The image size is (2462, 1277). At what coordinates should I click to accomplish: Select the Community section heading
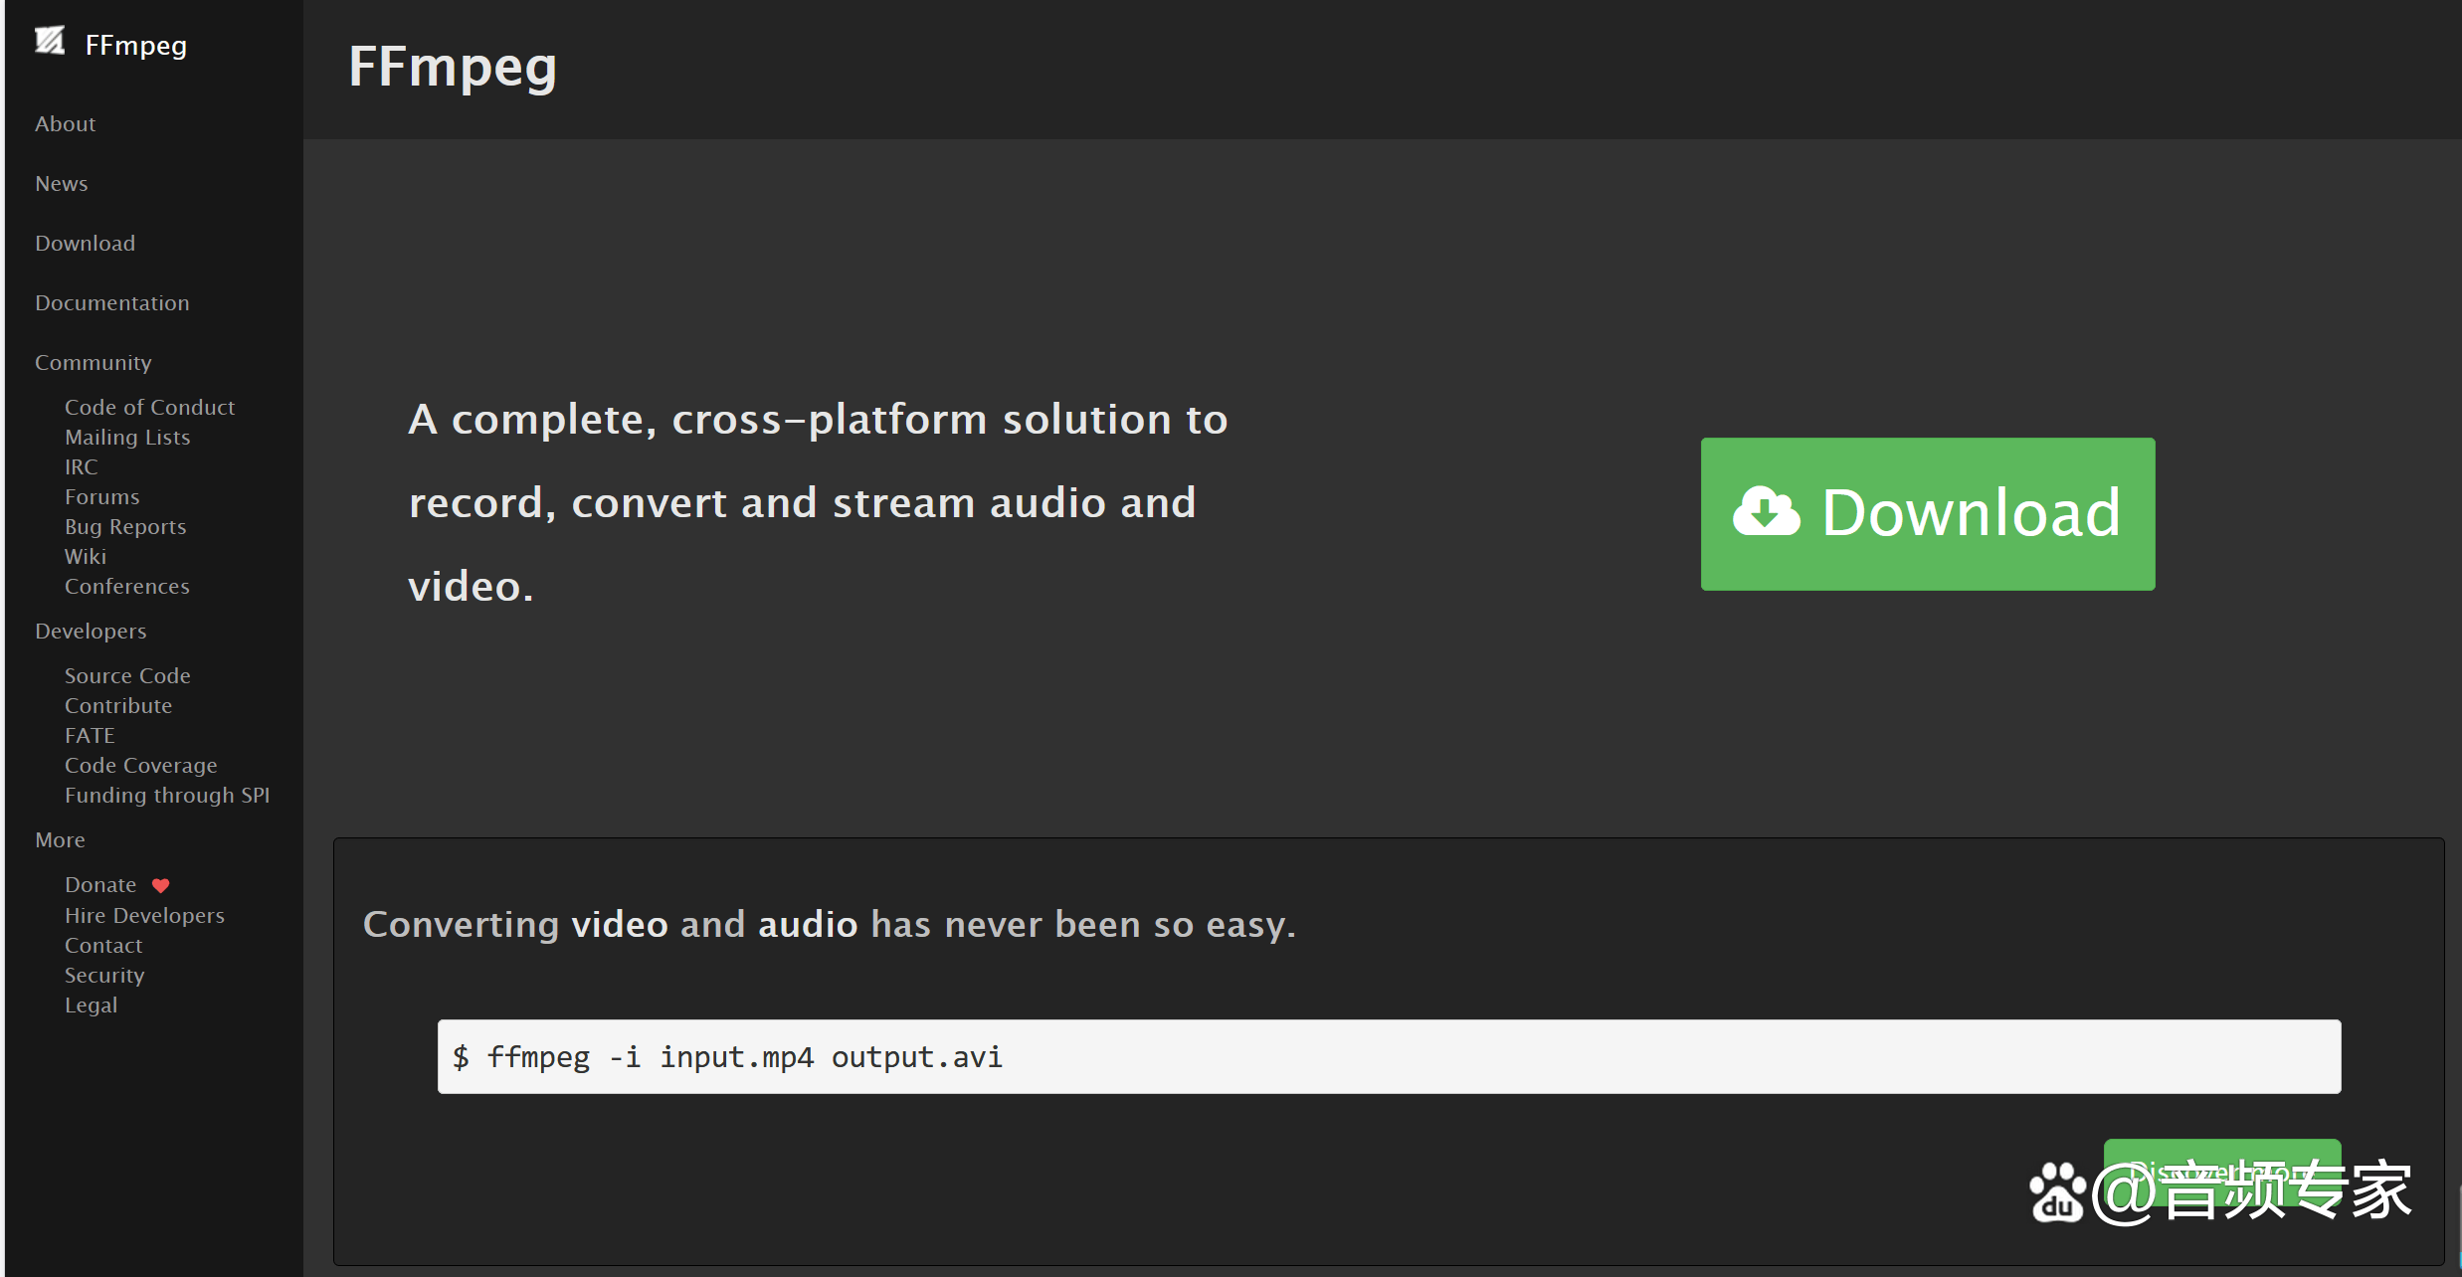point(93,363)
